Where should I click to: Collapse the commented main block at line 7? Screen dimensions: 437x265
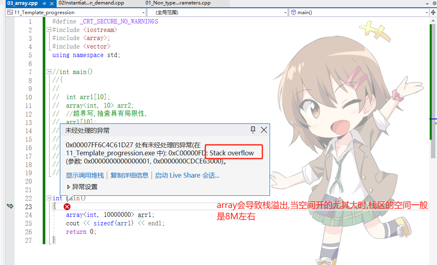pyautogui.click(x=49, y=72)
